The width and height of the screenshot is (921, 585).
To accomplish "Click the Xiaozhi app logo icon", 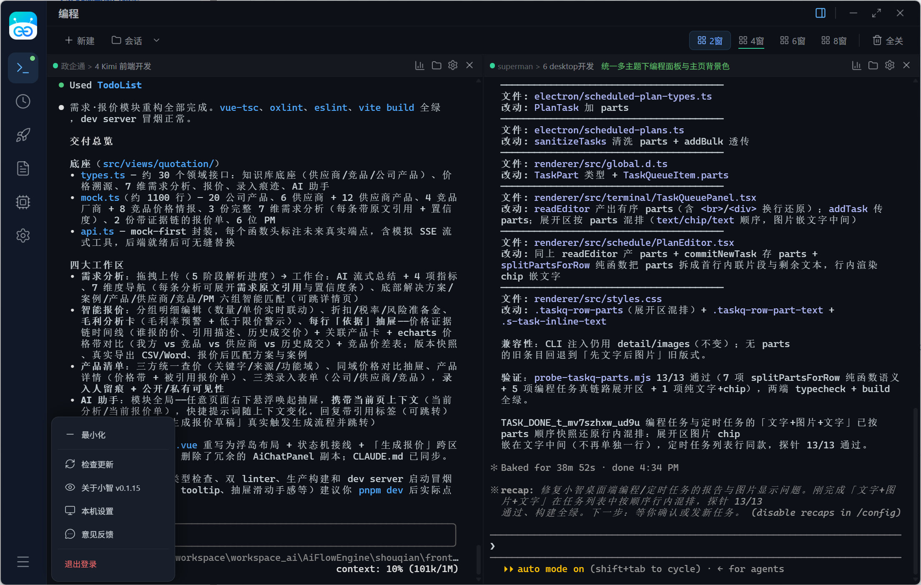I will pyautogui.click(x=23, y=26).
